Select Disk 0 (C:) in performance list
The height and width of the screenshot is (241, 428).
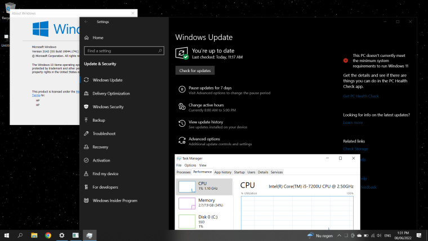click(x=204, y=221)
